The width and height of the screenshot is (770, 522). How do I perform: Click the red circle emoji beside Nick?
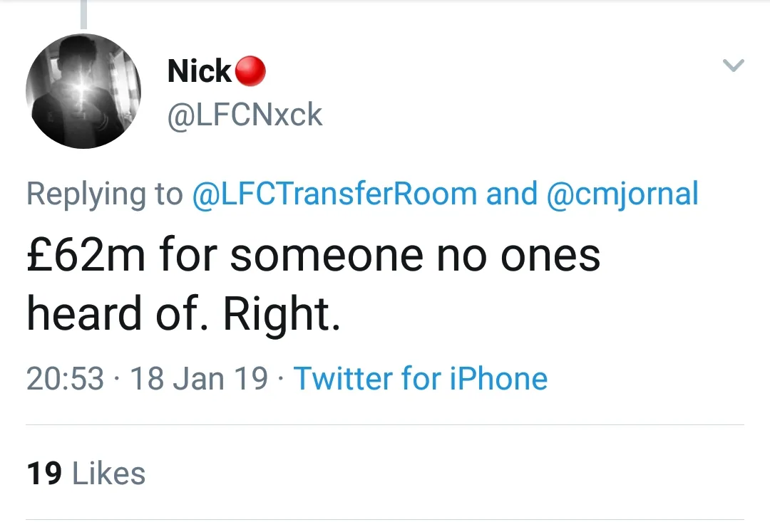click(250, 71)
